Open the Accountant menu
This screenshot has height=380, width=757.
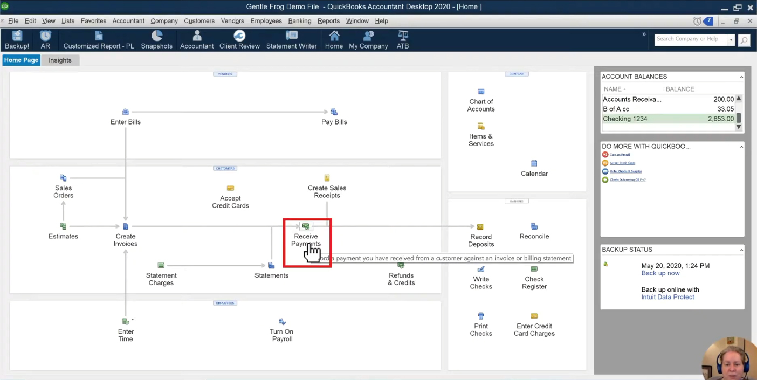(x=128, y=21)
